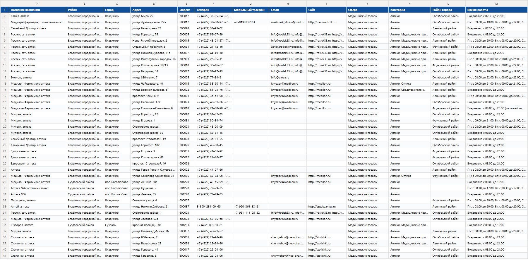528x264 pixels.
Task: Select the city cell 'Суздаль'
Action: pos(117,225)
